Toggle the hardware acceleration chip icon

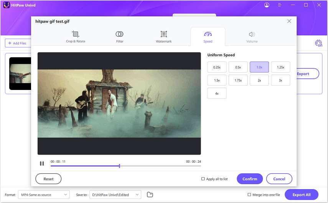point(318,43)
